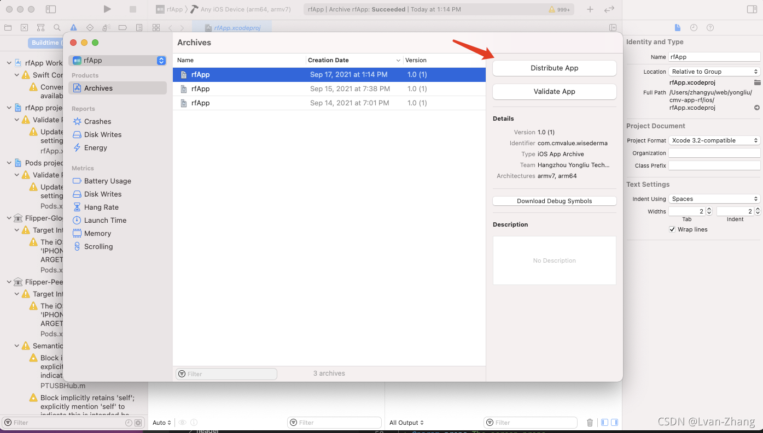Click the trash icon to clear console
The height and width of the screenshot is (433, 763).
pyautogui.click(x=590, y=423)
